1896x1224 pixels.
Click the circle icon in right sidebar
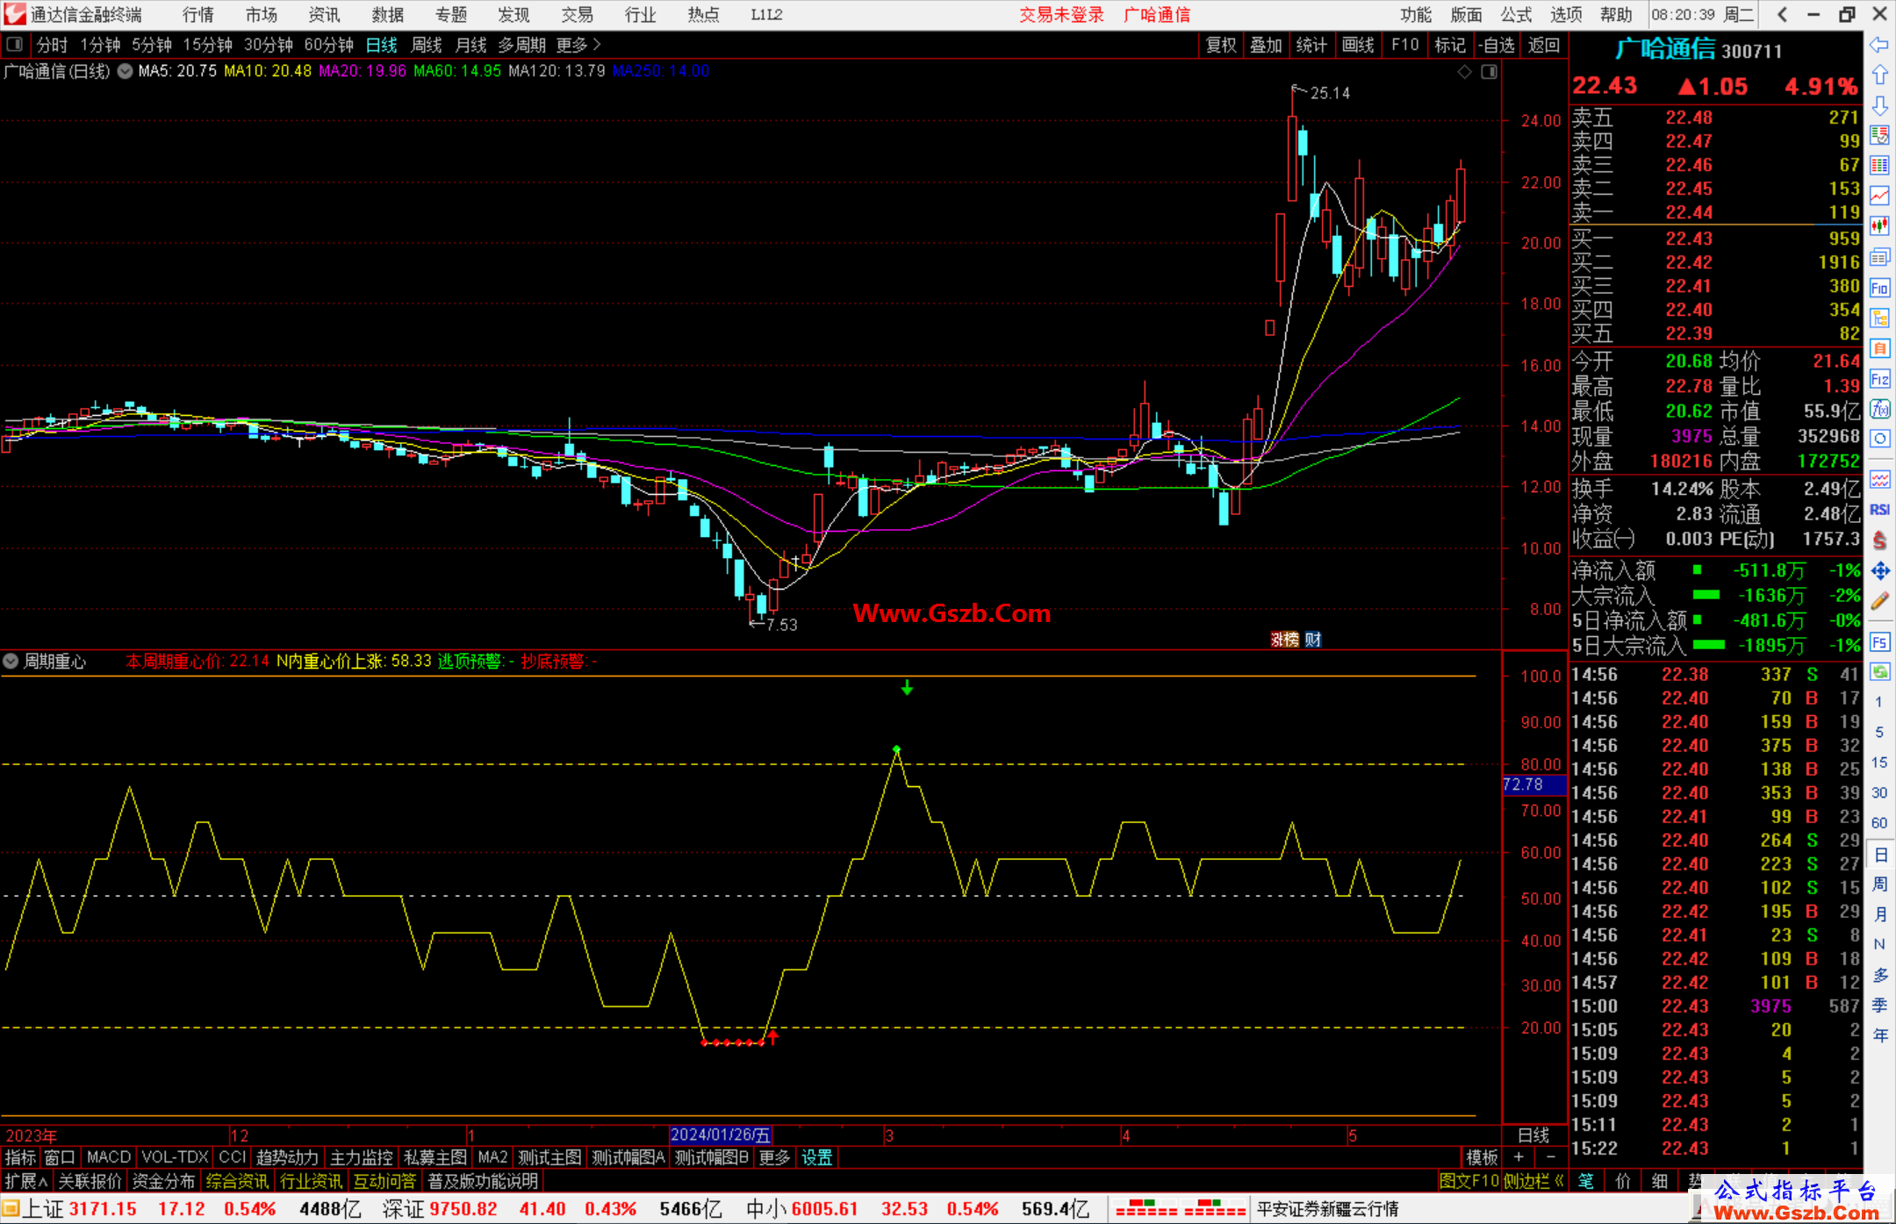click(x=1879, y=439)
